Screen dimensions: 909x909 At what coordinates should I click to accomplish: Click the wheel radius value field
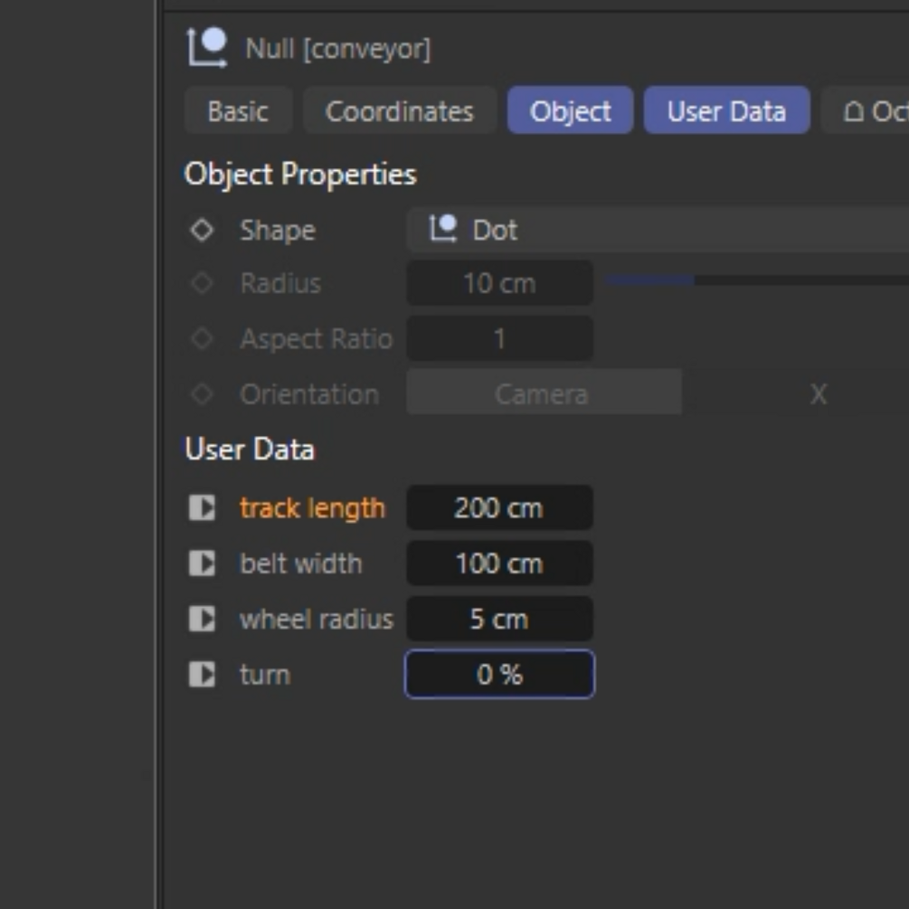[x=499, y=620]
